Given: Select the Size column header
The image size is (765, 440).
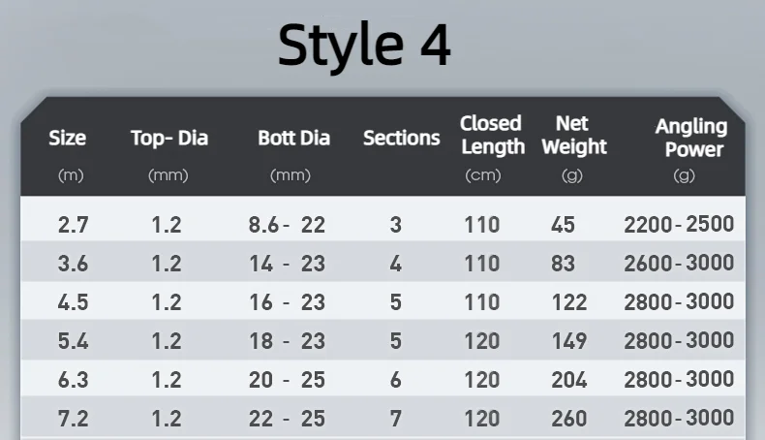Looking at the screenshot, I should tap(68, 139).
